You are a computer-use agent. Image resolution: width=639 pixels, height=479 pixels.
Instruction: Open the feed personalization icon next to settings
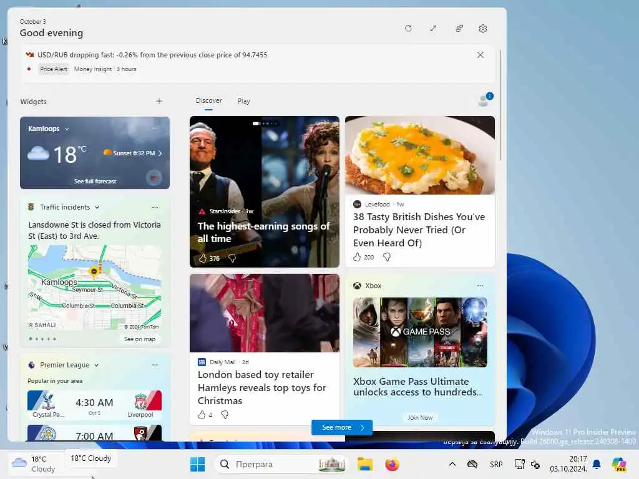click(x=459, y=29)
